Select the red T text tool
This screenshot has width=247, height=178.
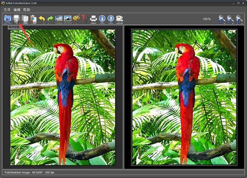pyautogui.click(x=84, y=19)
